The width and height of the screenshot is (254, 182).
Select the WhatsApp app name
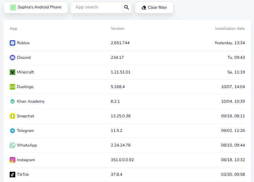[x=27, y=145]
